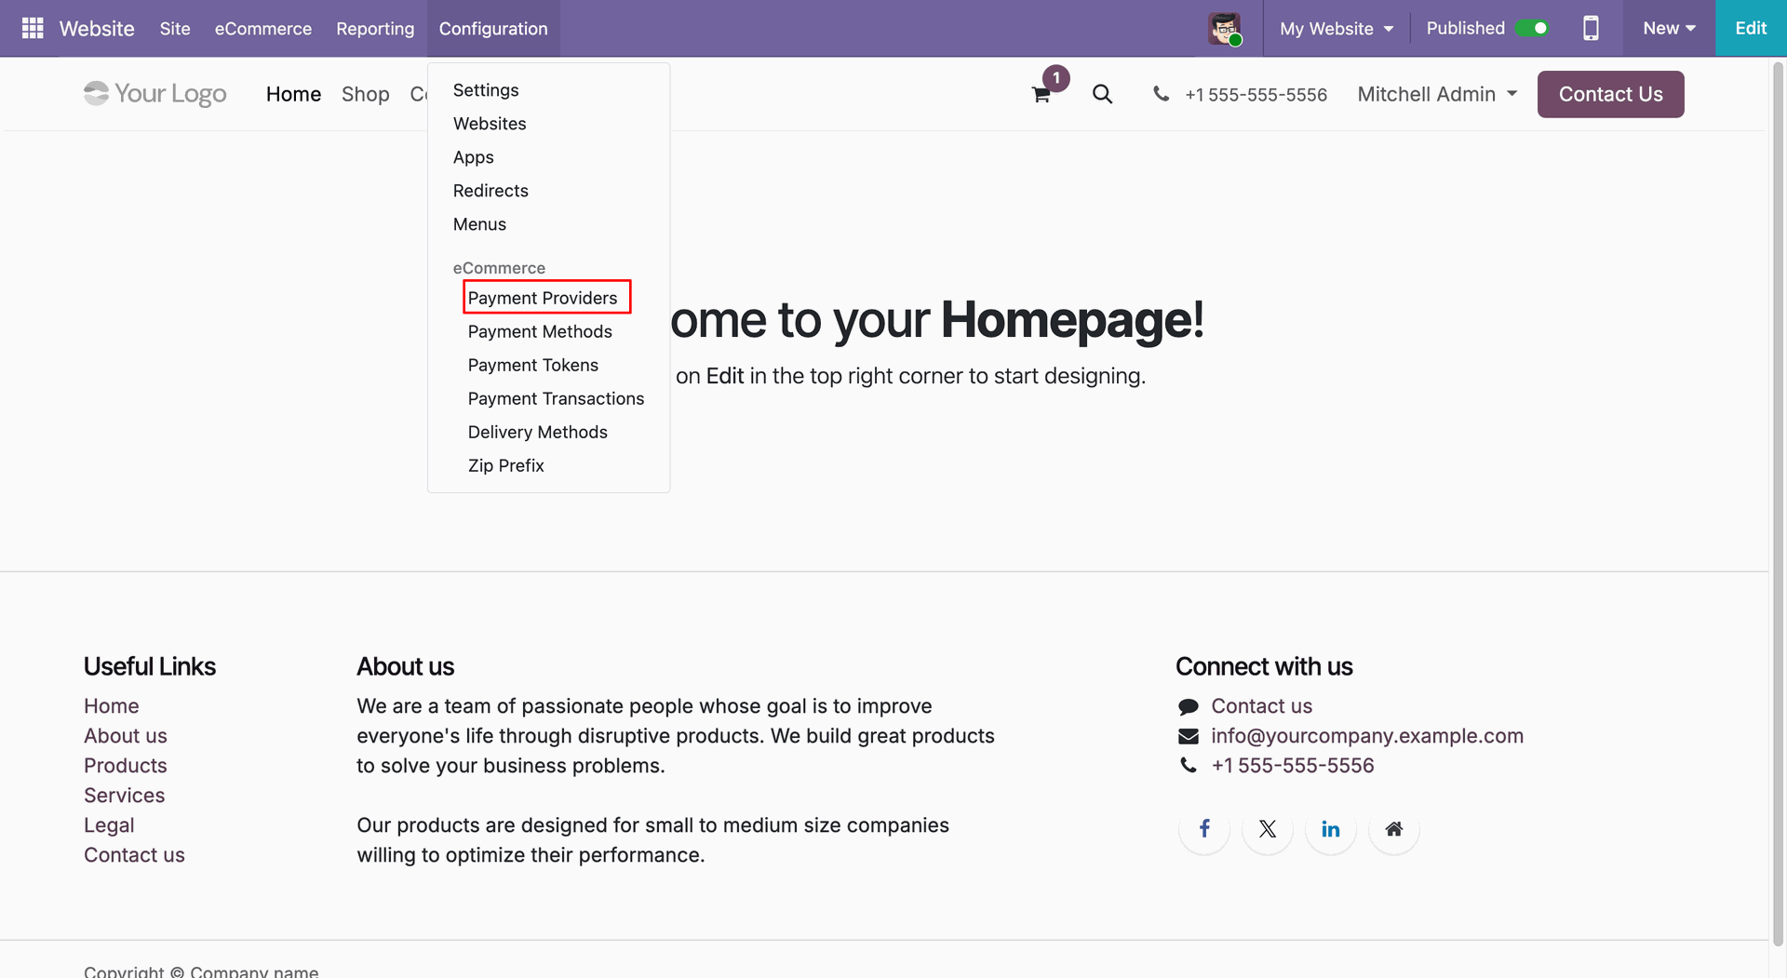The image size is (1787, 978).
Task: Open footer About us link
Action: (x=126, y=736)
